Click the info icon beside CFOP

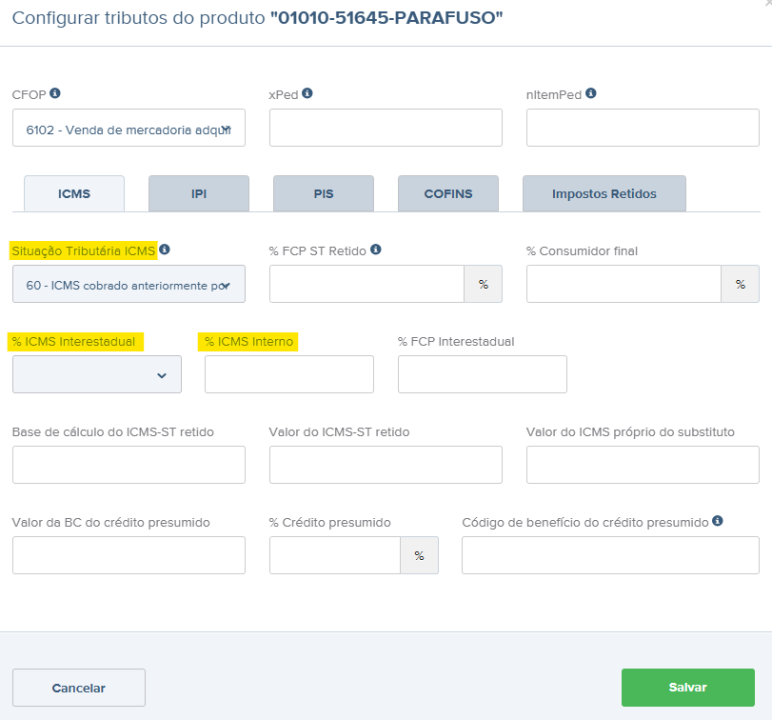tap(55, 94)
